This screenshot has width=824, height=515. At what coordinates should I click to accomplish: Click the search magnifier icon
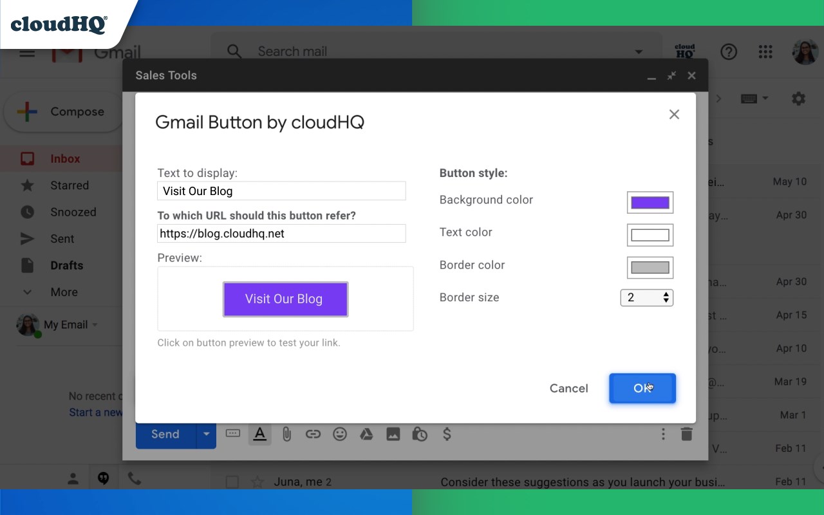pos(234,51)
